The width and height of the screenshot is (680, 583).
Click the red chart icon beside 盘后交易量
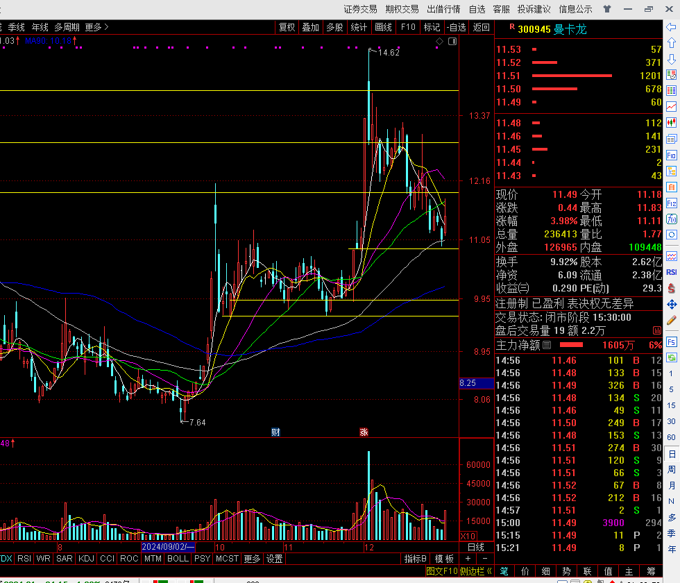point(656,330)
